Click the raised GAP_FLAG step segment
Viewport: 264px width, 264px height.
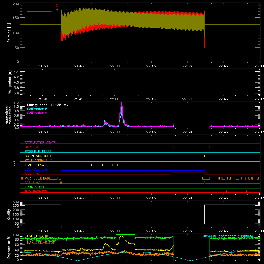pos(192,146)
